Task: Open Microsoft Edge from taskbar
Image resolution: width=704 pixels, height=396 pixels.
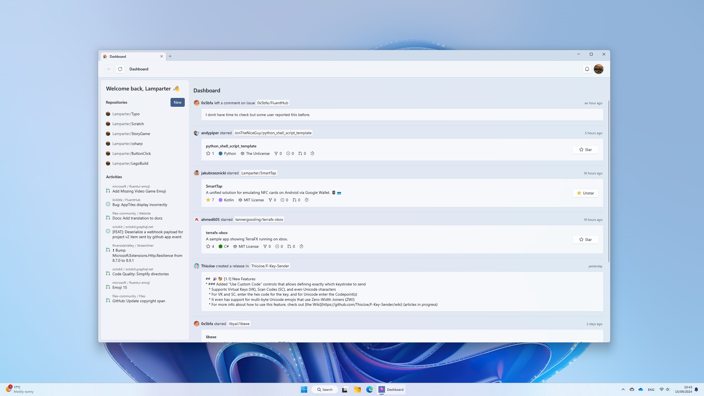Action: pos(369,389)
